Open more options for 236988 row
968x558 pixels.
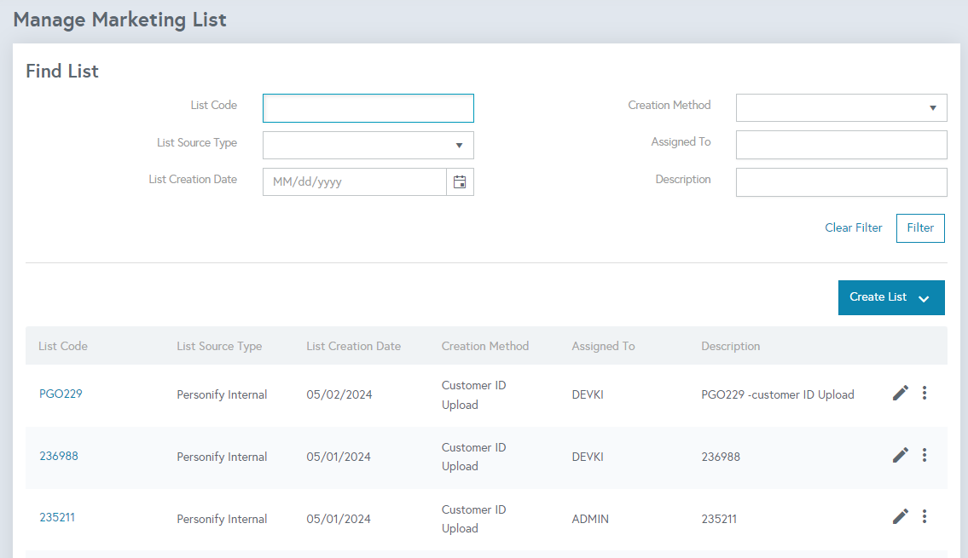pos(925,455)
